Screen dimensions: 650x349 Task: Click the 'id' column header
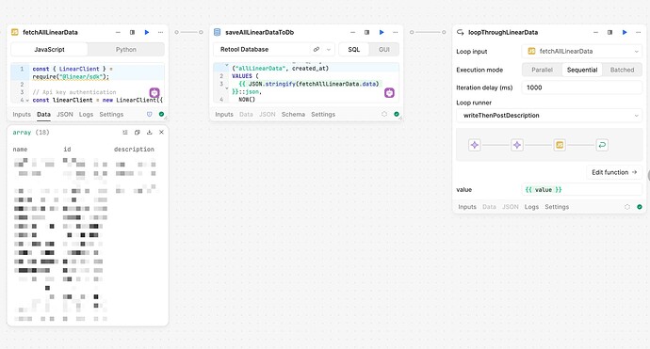tap(67, 149)
